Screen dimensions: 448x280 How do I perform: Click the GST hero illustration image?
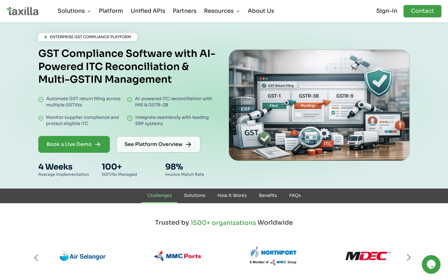[x=319, y=105]
